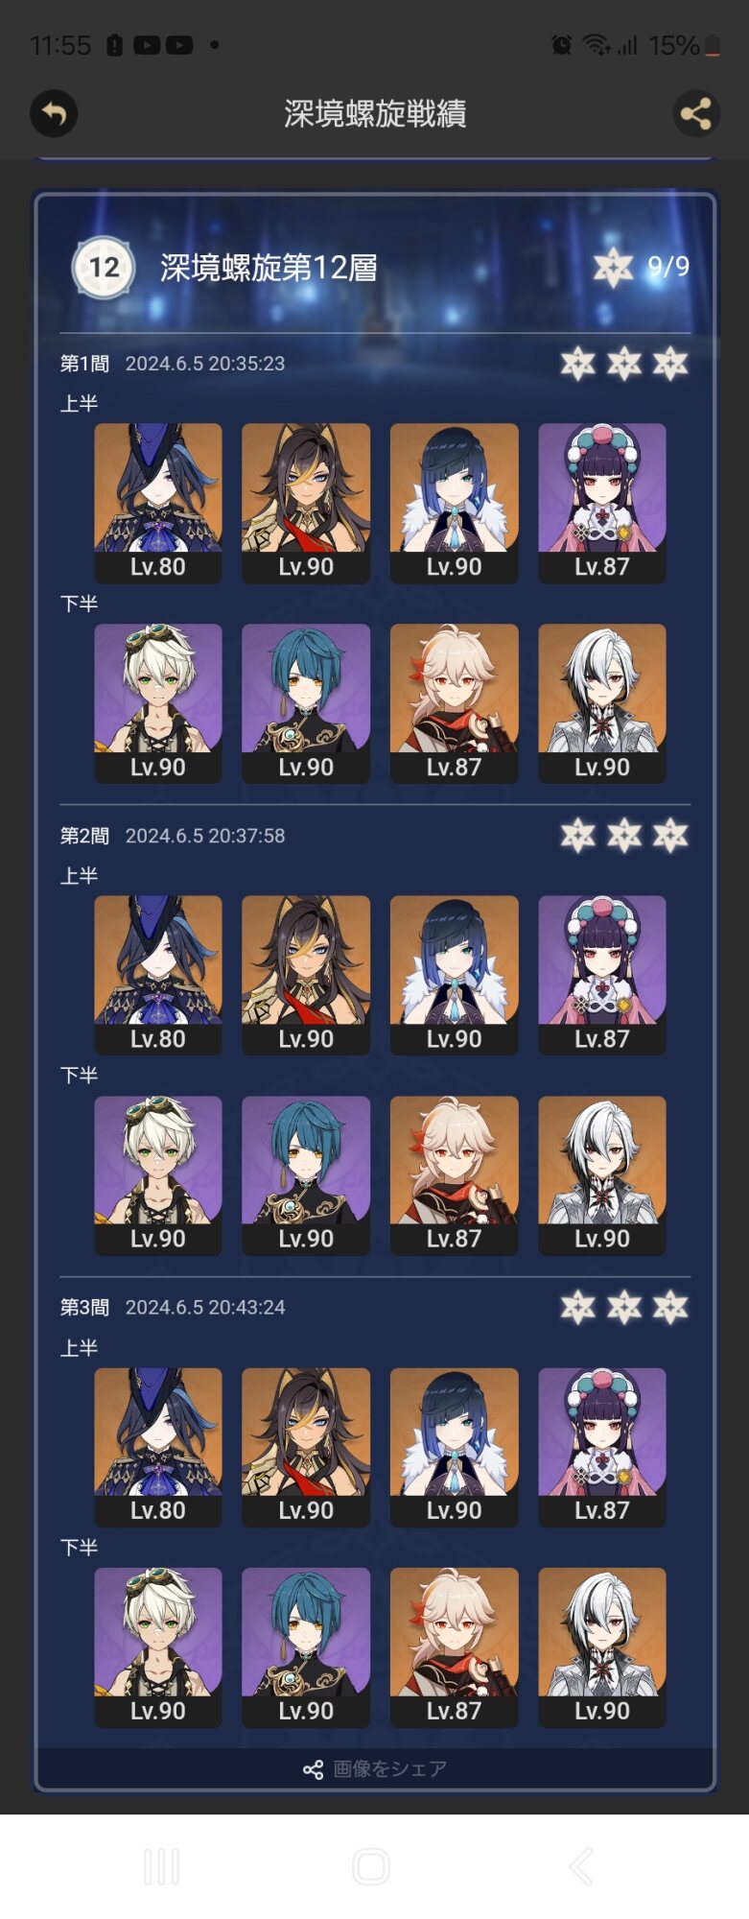Image resolution: width=749 pixels, height=1919 pixels.
Task: Tap the share icon at top right
Action: [696, 114]
